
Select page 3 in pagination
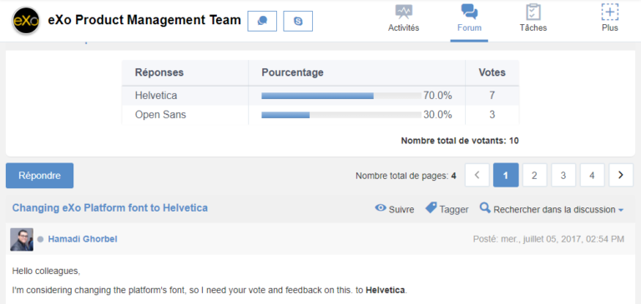(x=563, y=175)
